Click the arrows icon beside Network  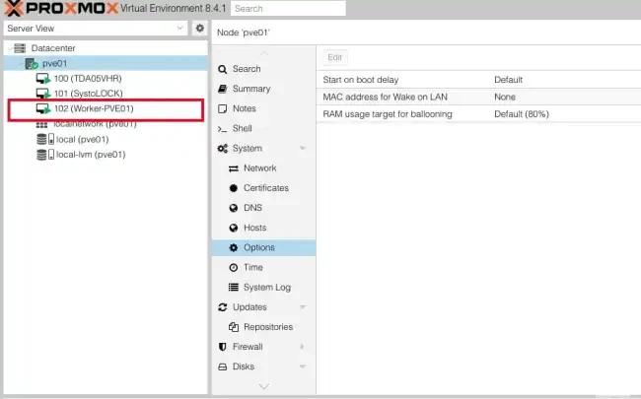234,168
